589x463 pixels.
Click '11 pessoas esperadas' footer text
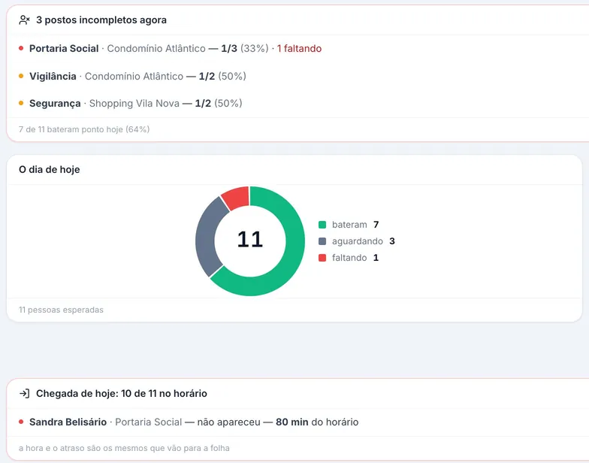[x=61, y=310]
